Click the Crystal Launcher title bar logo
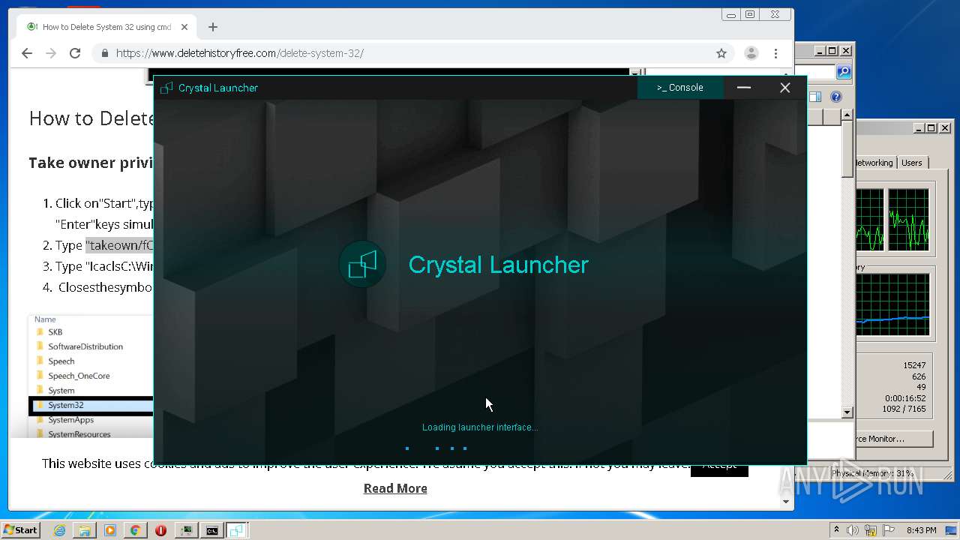This screenshot has width=960, height=540. (166, 88)
